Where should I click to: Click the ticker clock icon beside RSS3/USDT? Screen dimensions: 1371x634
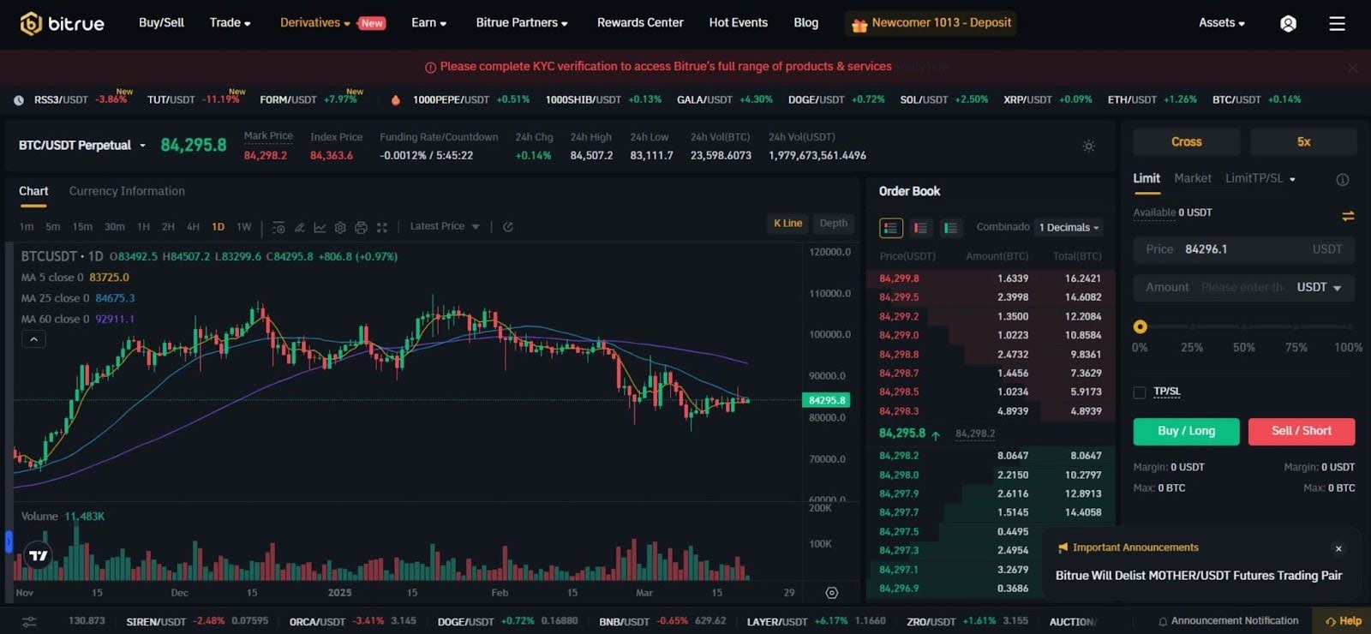point(19,100)
